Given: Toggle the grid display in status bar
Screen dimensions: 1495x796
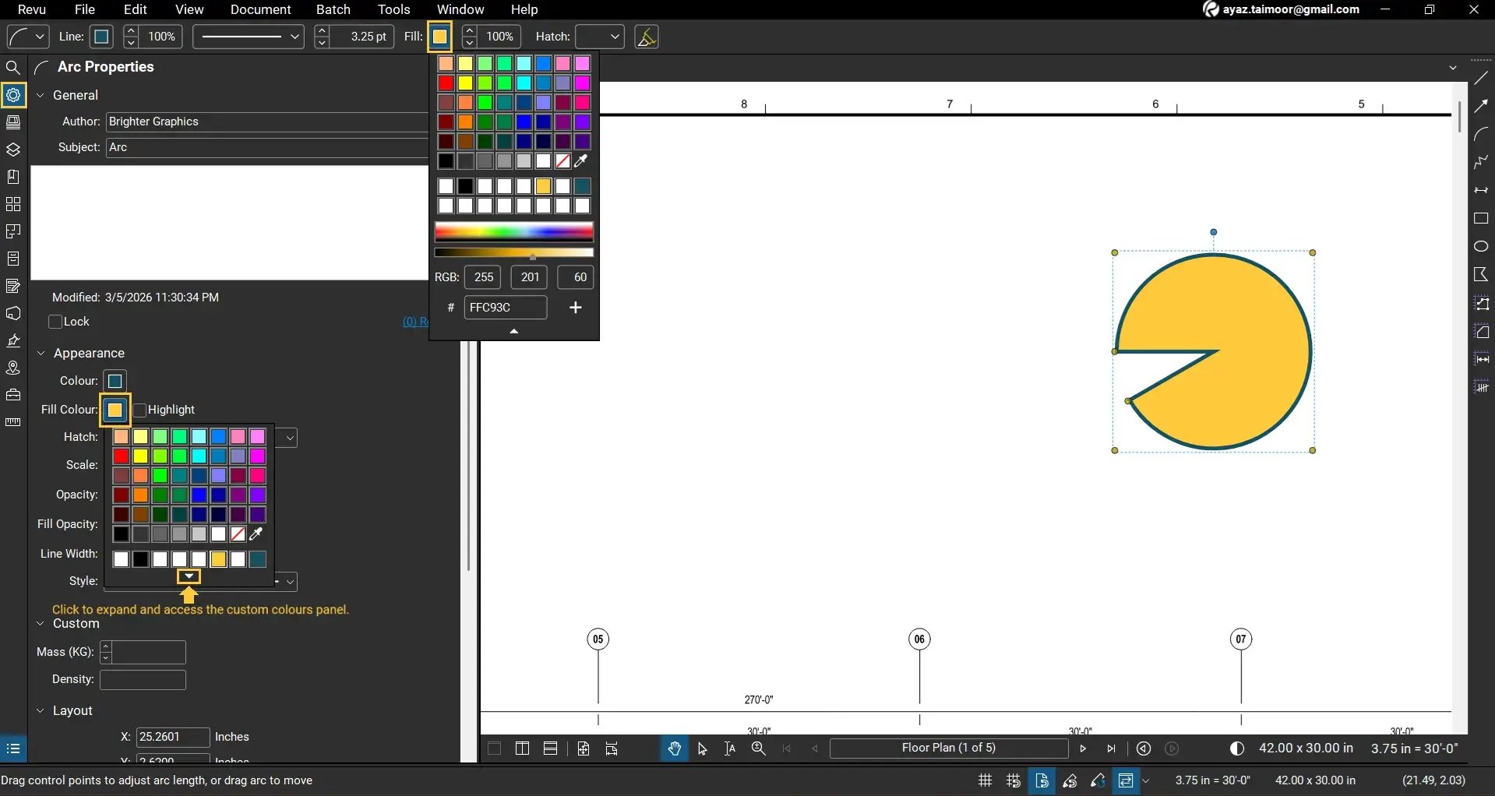Looking at the screenshot, I should (985, 780).
